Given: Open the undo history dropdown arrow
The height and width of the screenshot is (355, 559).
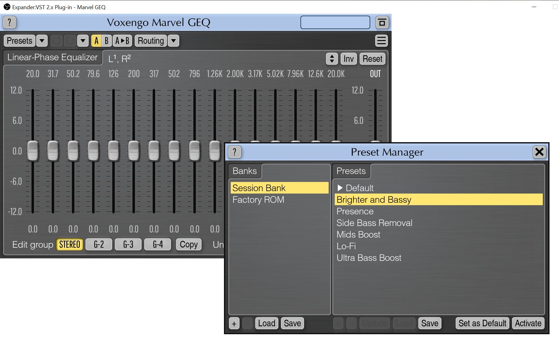Looking at the screenshot, I should tap(83, 41).
